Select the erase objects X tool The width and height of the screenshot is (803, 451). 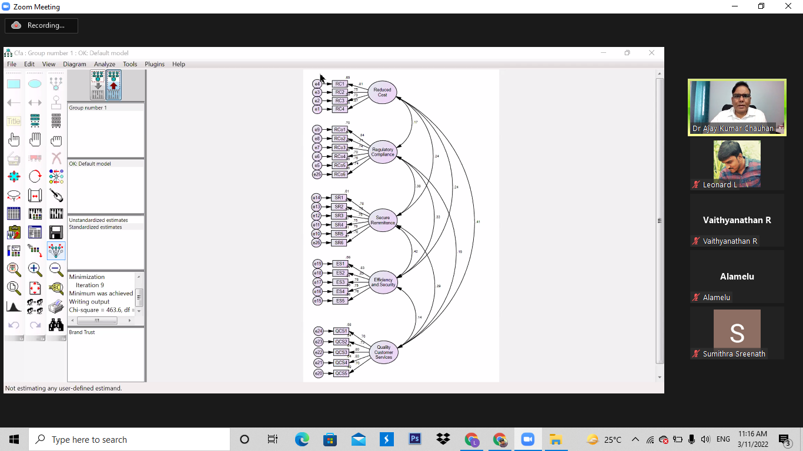(x=56, y=158)
